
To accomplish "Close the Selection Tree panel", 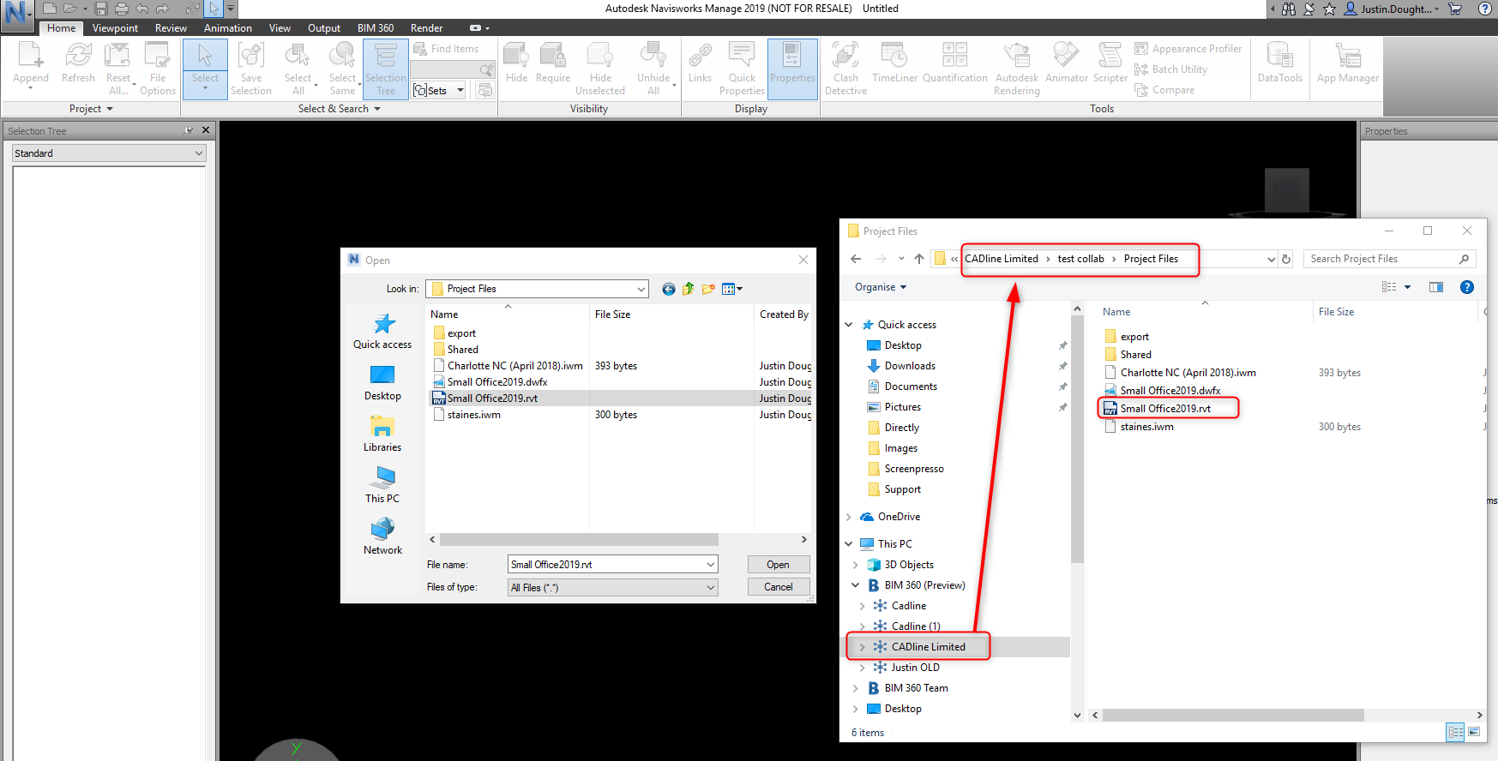I will click(x=206, y=130).
